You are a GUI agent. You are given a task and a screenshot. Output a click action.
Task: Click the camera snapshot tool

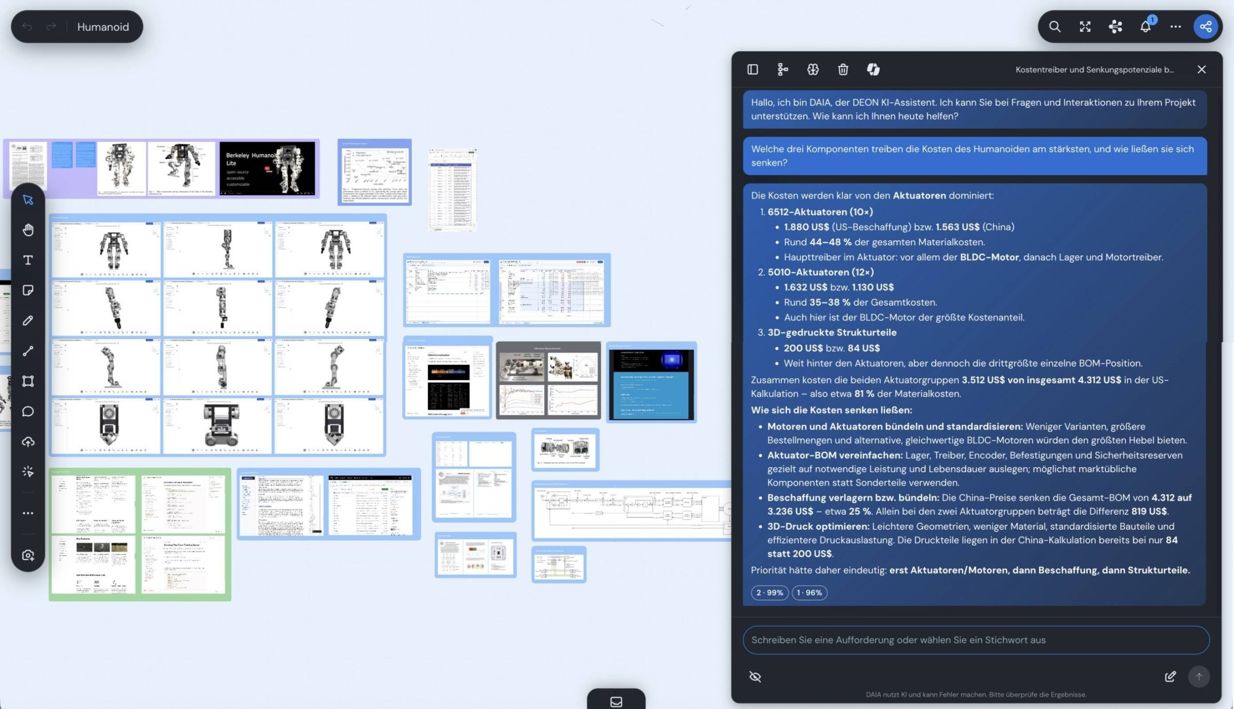[28, 555]
